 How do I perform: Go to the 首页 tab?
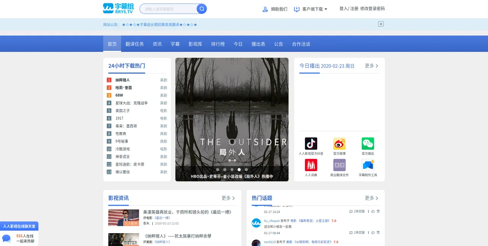tap(112, 44)
